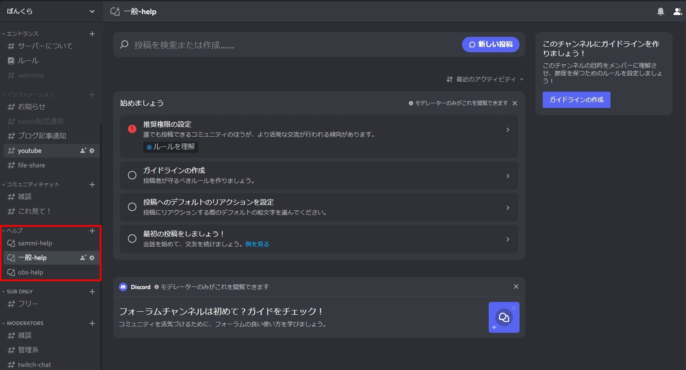Click the 投稿を検索または作成 input field

[287, 45]
